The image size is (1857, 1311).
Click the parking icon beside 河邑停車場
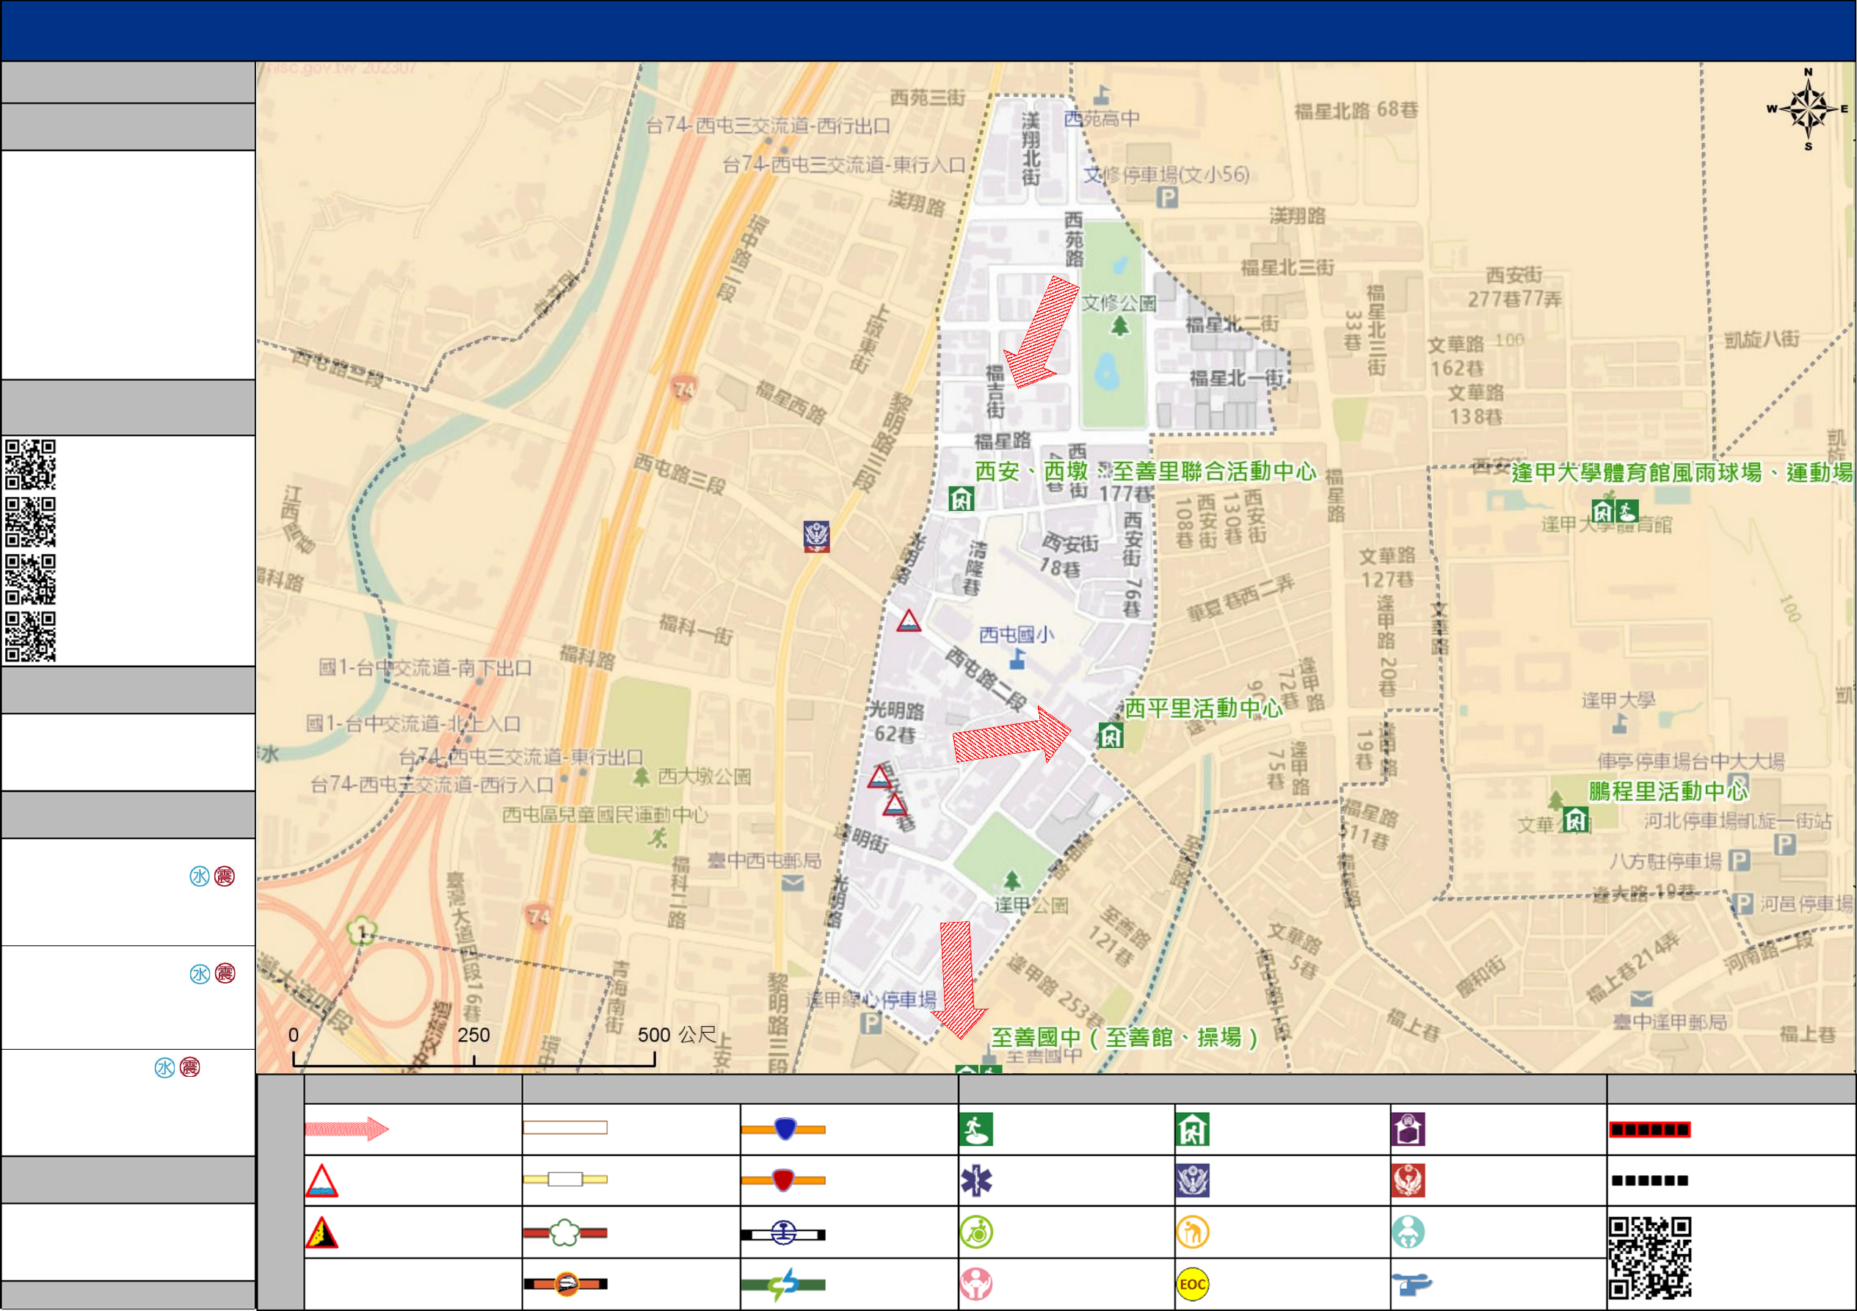point(1744,904)
